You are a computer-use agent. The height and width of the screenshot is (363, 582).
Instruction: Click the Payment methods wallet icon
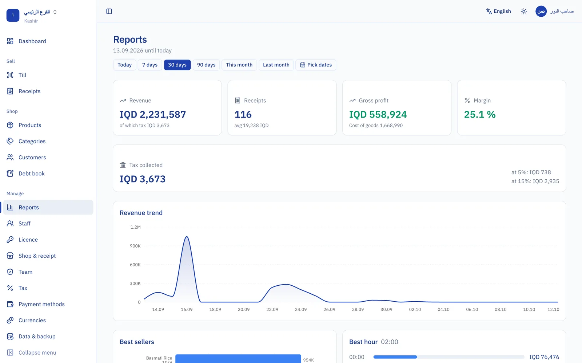pyautogui.click(x=10, y=304)
